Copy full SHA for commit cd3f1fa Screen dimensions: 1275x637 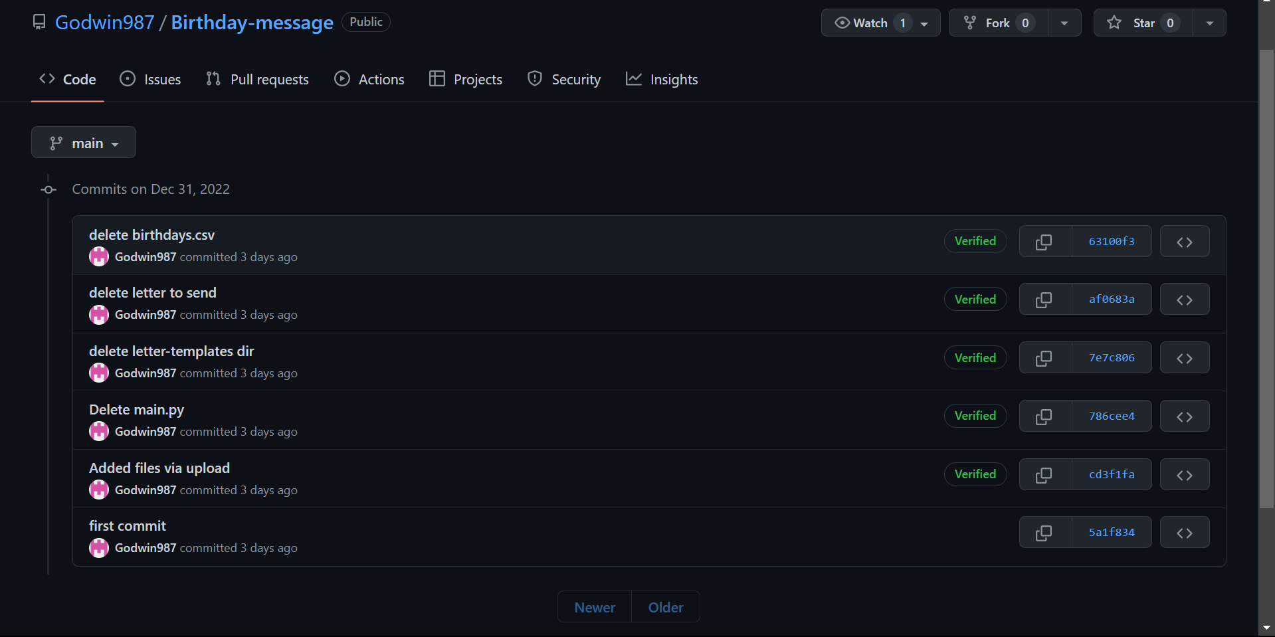tap(1045, 475)
